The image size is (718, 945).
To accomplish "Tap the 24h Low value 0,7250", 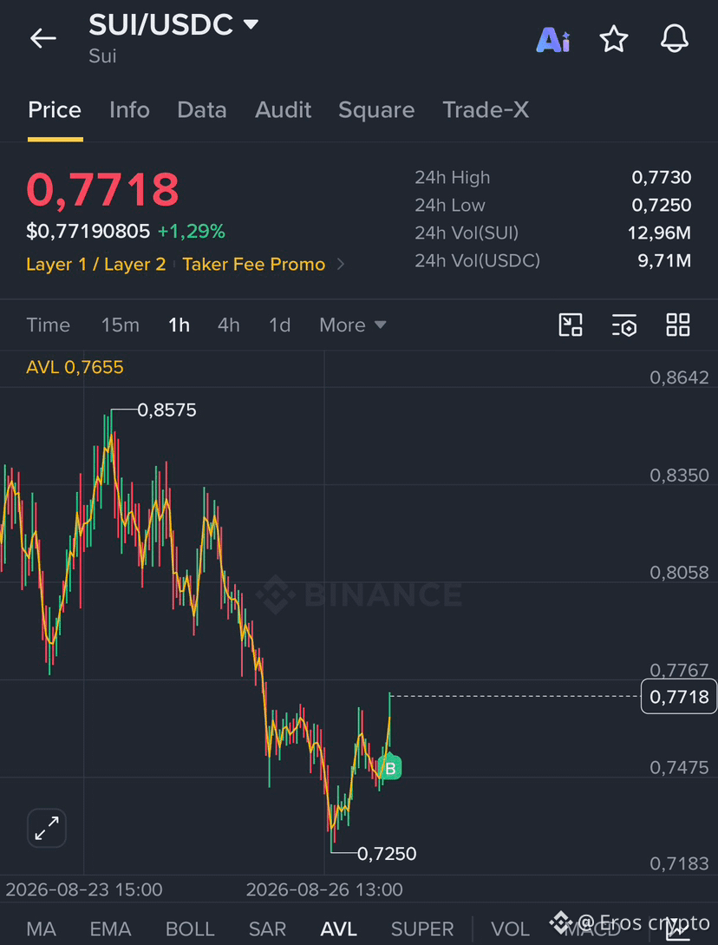I will pyautogui.click(x=662, y=205).
